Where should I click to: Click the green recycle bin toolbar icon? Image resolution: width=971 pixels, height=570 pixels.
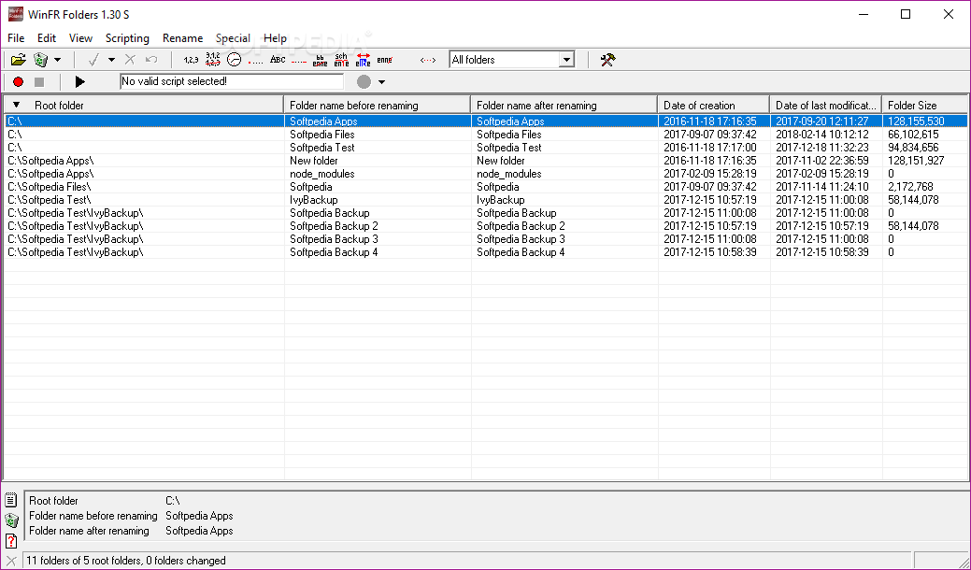click(40, 60)
